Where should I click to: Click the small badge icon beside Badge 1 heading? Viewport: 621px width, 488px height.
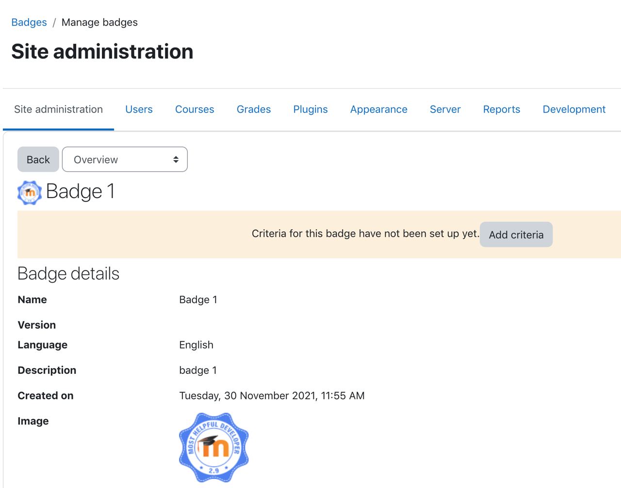30,193
